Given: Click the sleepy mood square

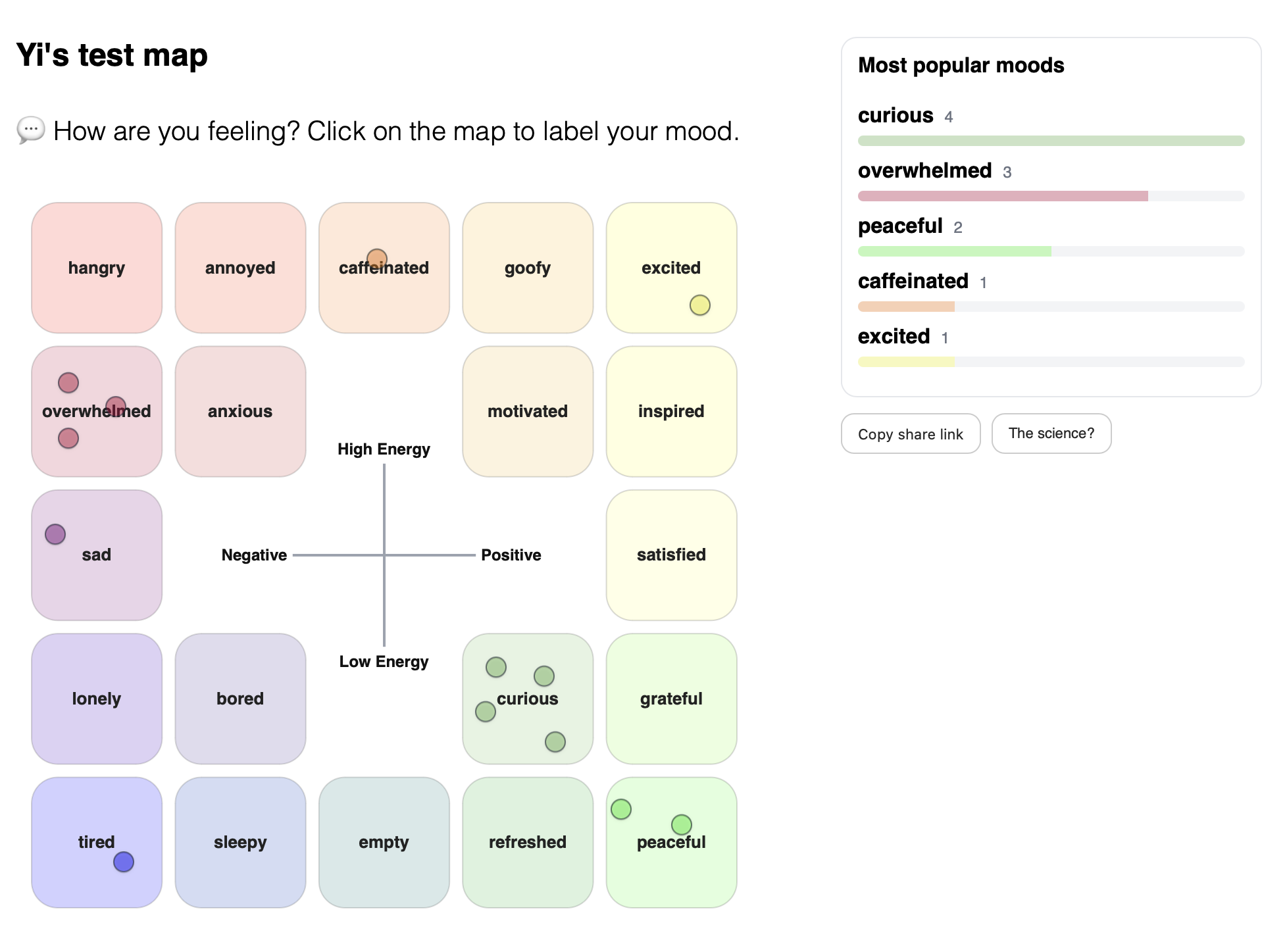Looking at the screenshot, I should (x=240, y=842).
